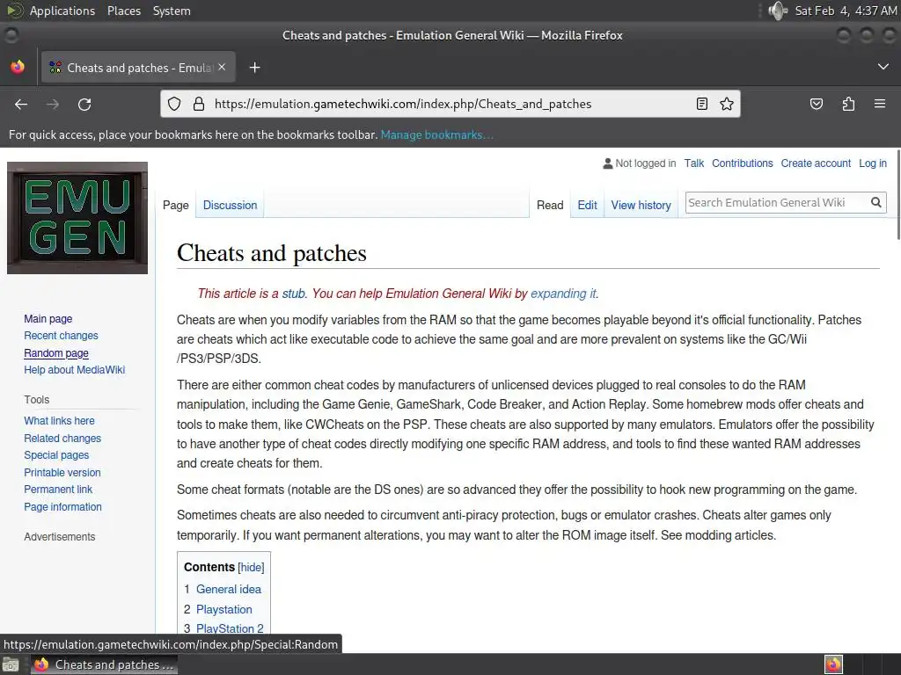The image size is (901, 675).
Task: Click the site security padlock icon
Action: click(198, 104)
